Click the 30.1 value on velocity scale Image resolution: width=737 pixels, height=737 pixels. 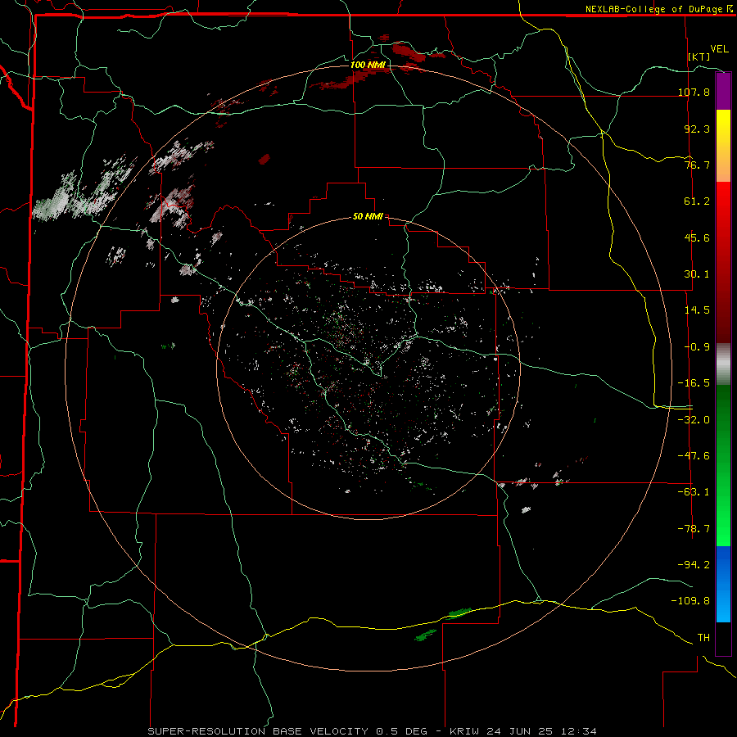697,274
